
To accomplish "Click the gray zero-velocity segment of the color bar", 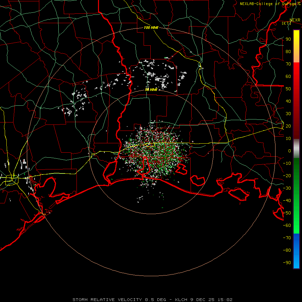I will point(296,149).
